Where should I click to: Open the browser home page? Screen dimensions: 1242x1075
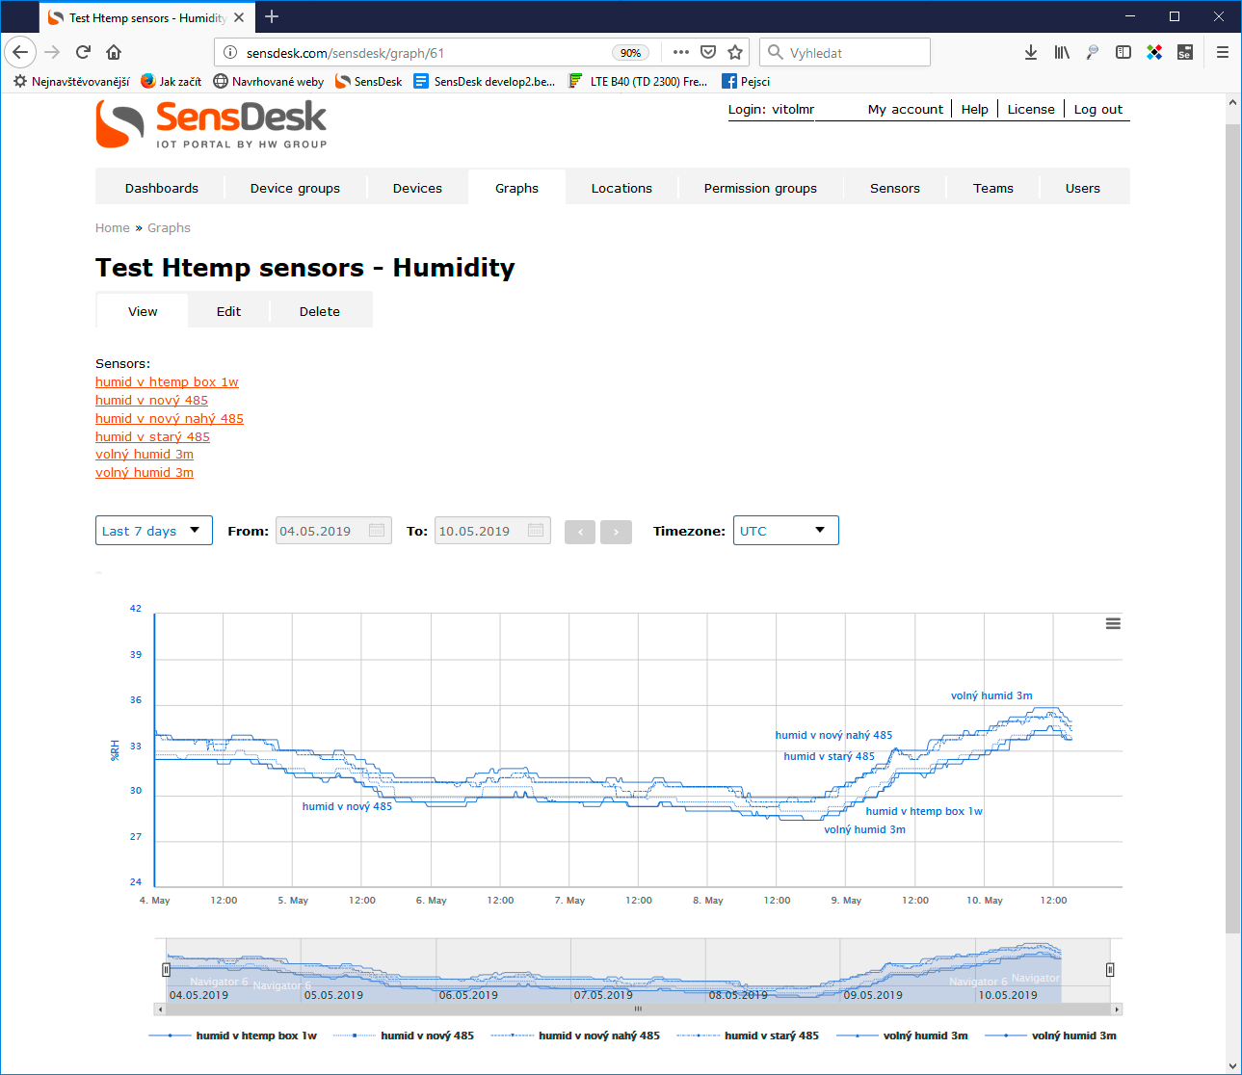point(114,52)
